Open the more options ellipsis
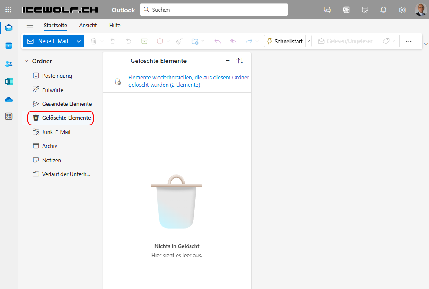Screen dimensions: 429x289 point(409,41)
